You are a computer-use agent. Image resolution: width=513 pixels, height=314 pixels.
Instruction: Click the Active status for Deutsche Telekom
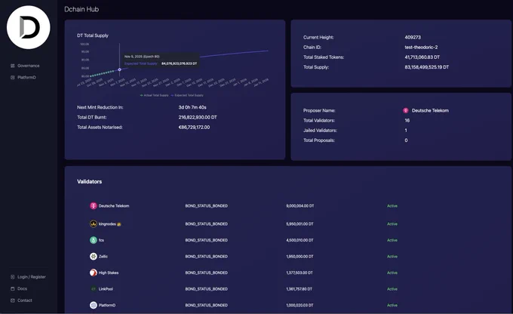pyautogui.click(x=392, y=206)
